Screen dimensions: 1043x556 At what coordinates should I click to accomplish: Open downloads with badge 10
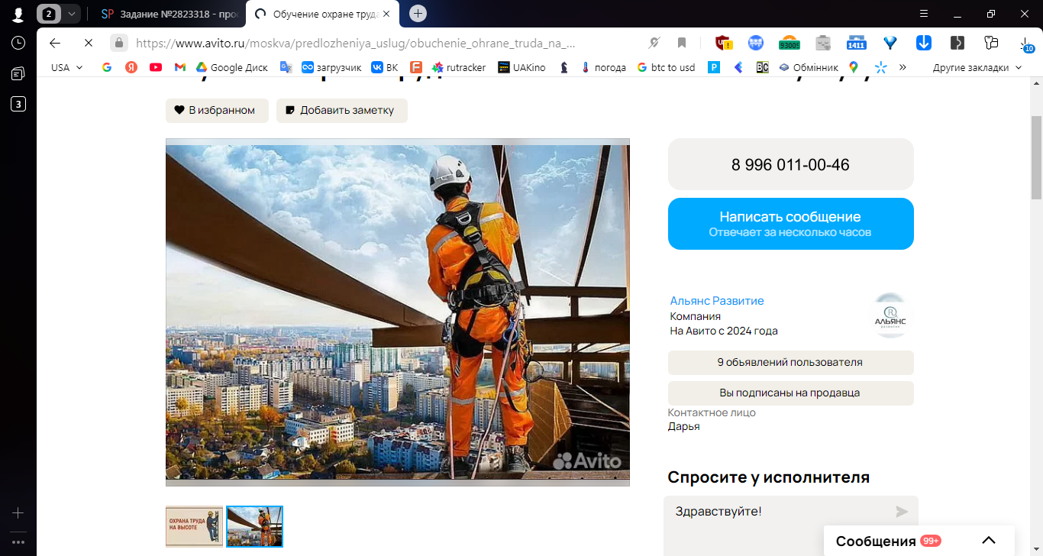pyautogui.click(x=1026, y=44)
